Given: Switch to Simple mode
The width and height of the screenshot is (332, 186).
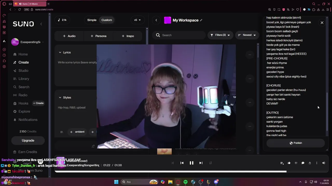Looking at the screenshot, I should click(92, 20).
